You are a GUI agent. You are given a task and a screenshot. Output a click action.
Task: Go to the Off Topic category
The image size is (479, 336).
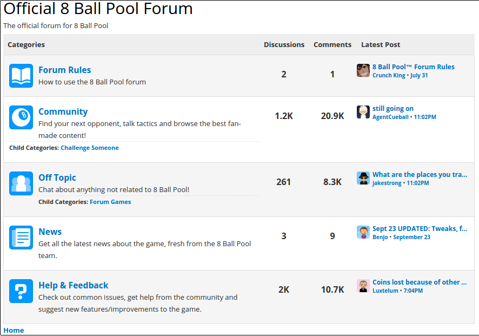pos(57,177)
